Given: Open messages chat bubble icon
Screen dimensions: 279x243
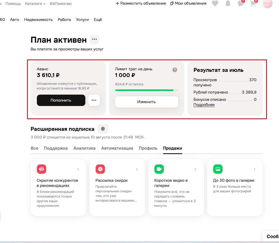Looking at the screenshot, I should click(241, 3).
